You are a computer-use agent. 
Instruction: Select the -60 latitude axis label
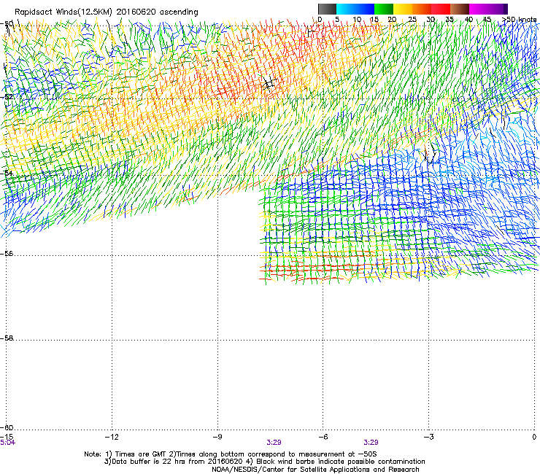coord(7,427)
